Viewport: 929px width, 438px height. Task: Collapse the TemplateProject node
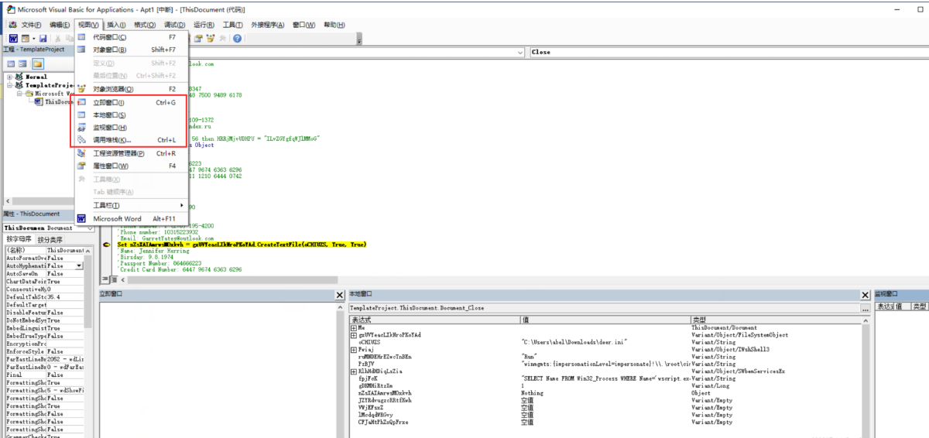pyautogui.click(x=9, y=85)
